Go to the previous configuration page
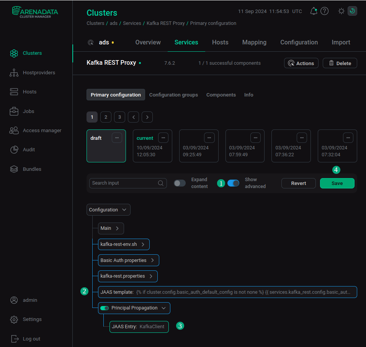 point(134,117)
